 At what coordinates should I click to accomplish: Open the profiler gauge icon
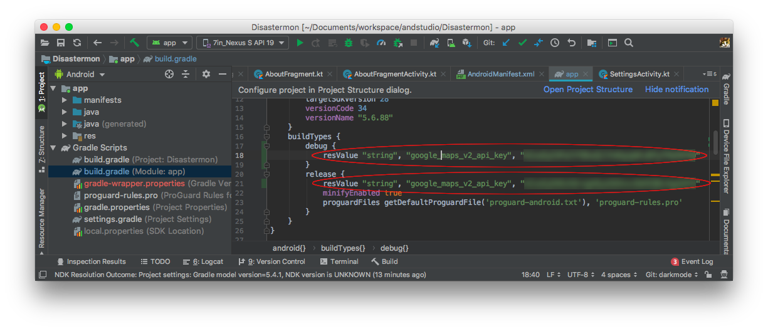point(381,43)
